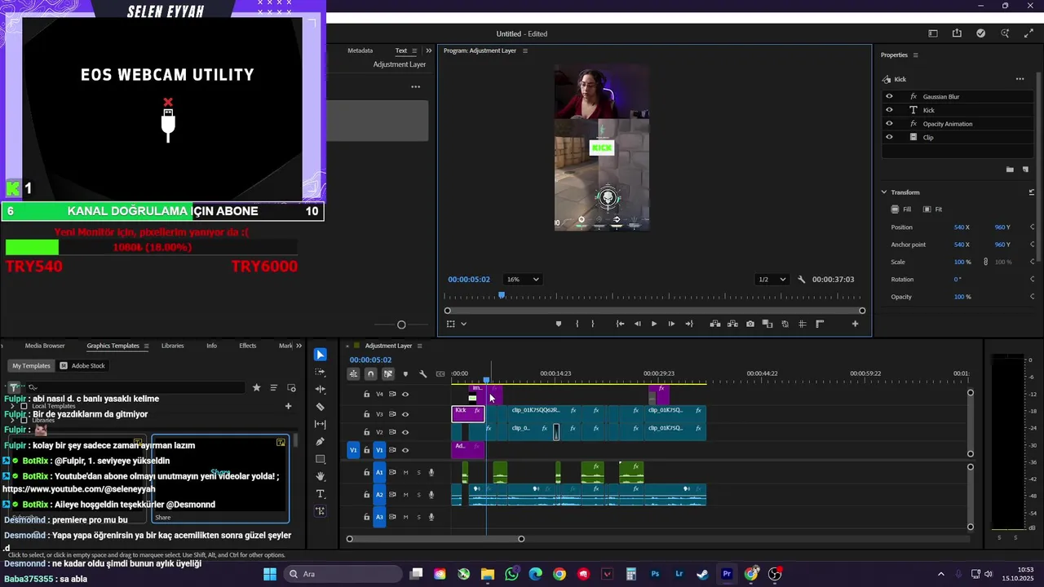The width and height of the screenshot is (1044, 587).
Task: Toggle V4 track output eye
Action: point(405,395)
